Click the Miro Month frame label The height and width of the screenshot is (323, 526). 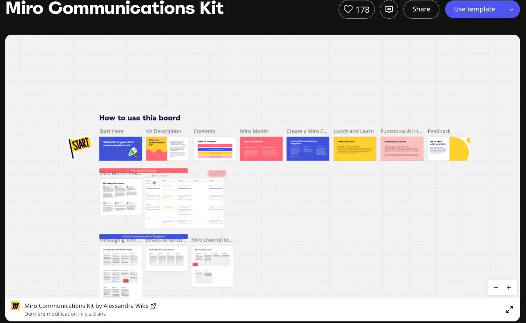click(x=254, y=131)
